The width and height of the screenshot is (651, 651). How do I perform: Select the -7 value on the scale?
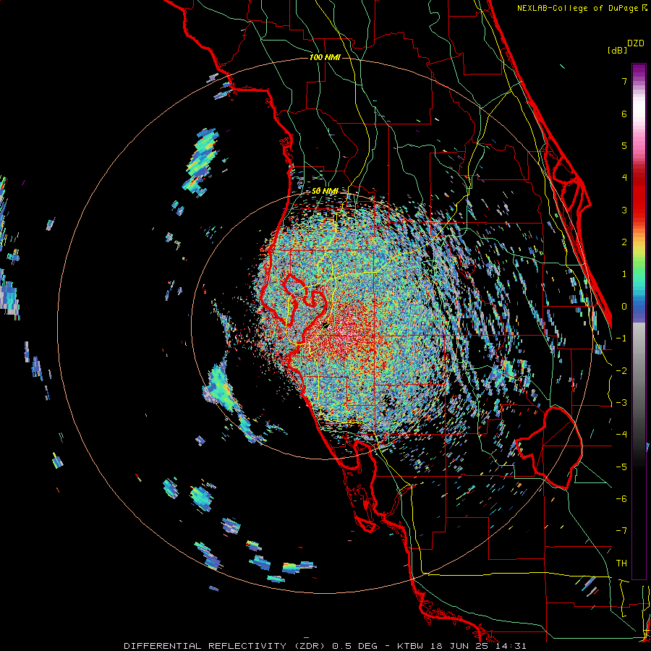621,531
